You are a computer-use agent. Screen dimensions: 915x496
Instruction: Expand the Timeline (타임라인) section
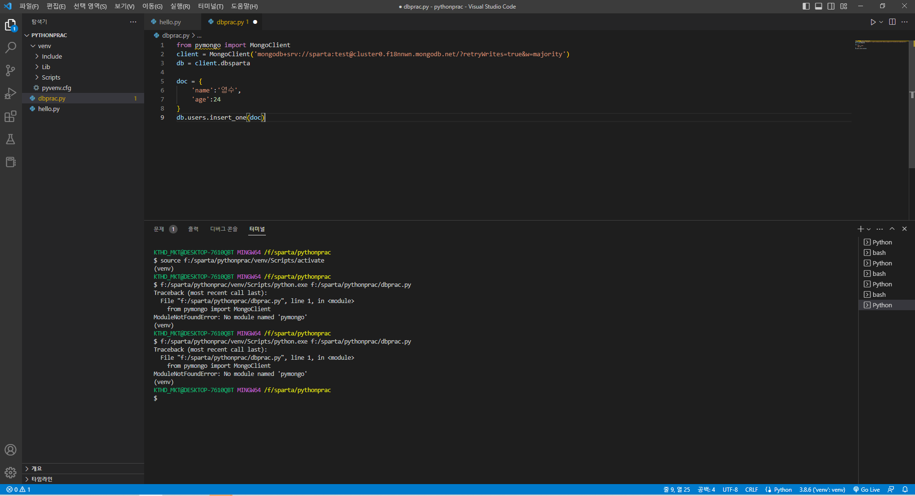pos(83,479)
